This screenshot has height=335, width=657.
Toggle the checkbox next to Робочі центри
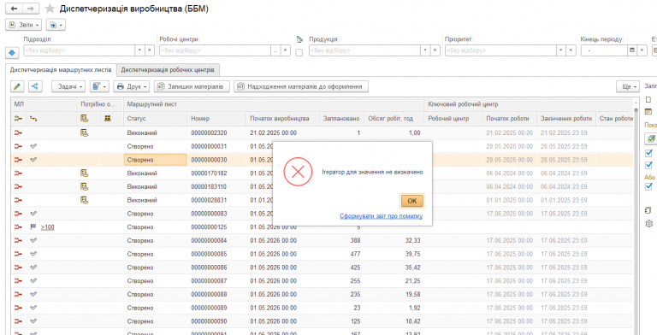299,53
